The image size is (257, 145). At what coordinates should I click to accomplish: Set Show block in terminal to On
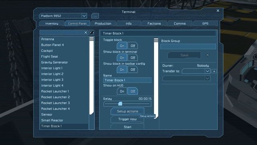122,58
